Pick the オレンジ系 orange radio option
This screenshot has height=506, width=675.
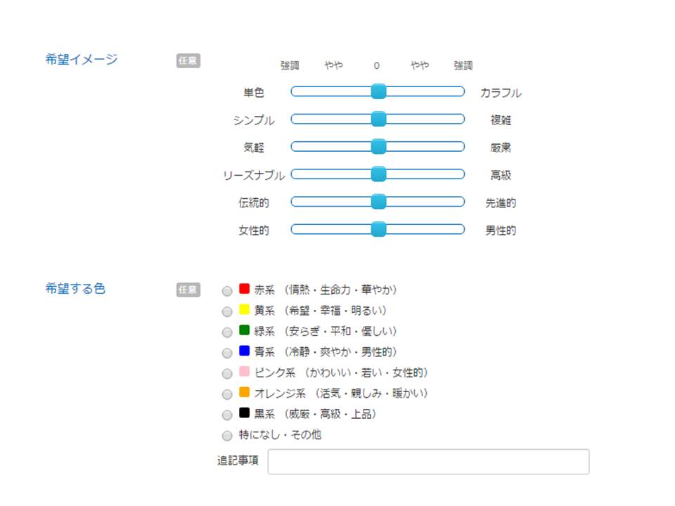[x=227, y=394]
